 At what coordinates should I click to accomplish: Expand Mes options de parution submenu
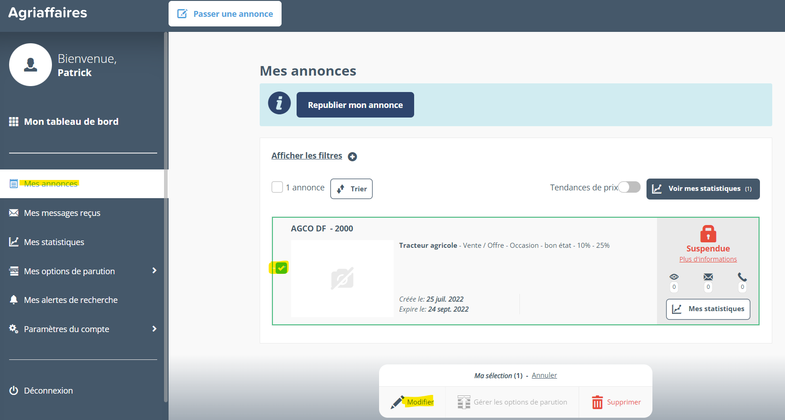click(154, 271)
